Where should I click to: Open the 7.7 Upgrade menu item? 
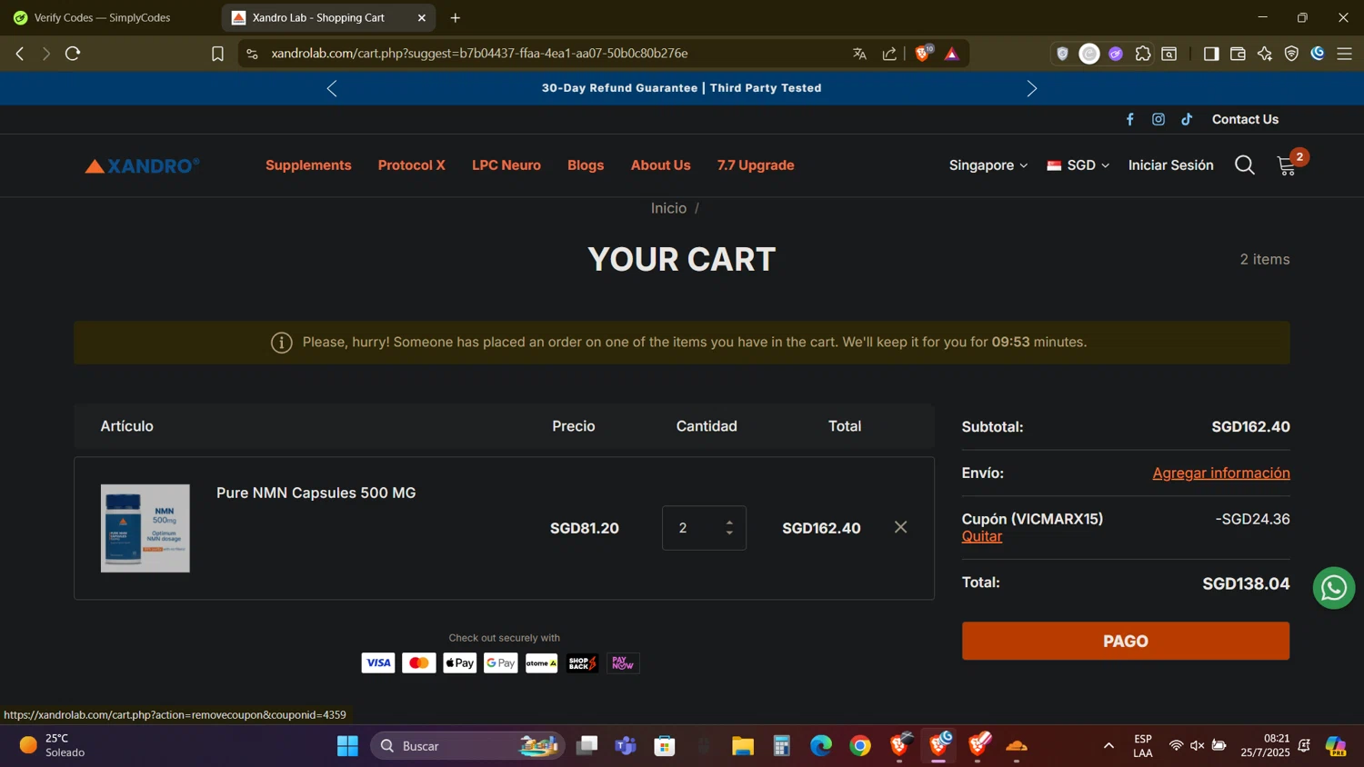point(756,165)
